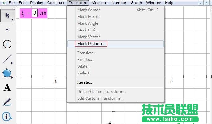
Task: Select the Straightedge line tool
Action: pos(7,59)
